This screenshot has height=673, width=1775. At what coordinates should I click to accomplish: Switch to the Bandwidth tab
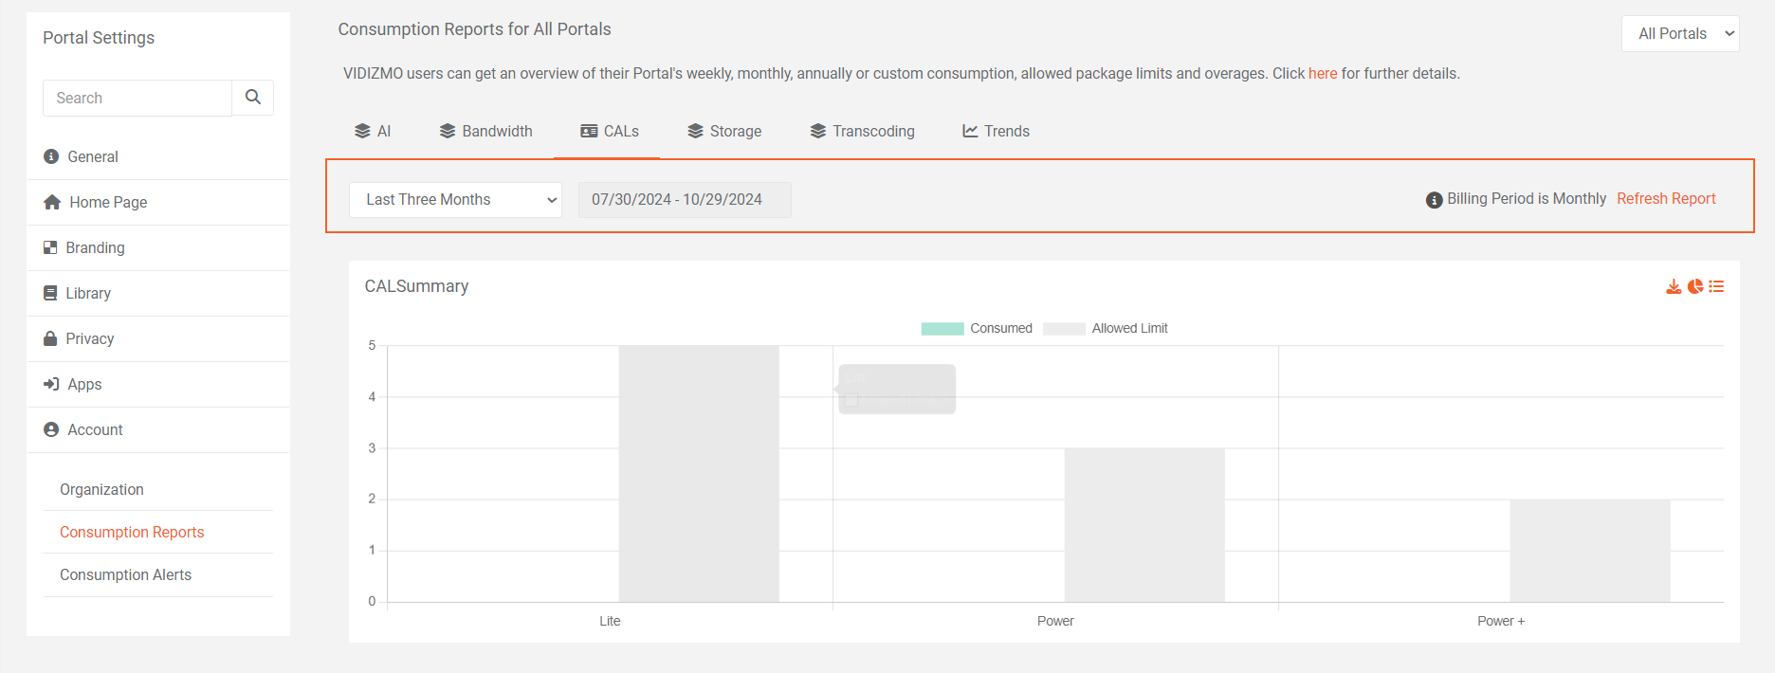pyautogui.click(x=485, y=131)
